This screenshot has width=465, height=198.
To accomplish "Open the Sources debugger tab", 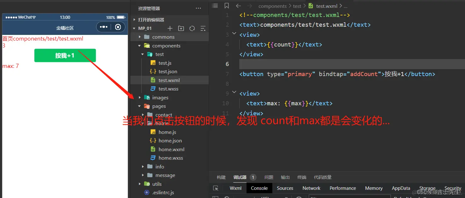I will coord(285,188).
